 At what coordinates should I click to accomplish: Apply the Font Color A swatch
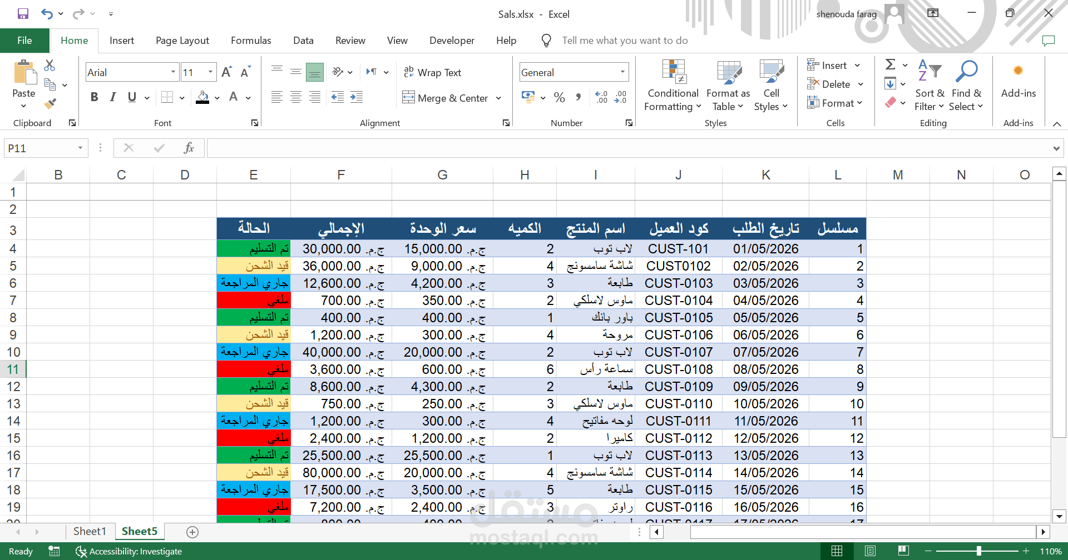[x=234, y=98]
